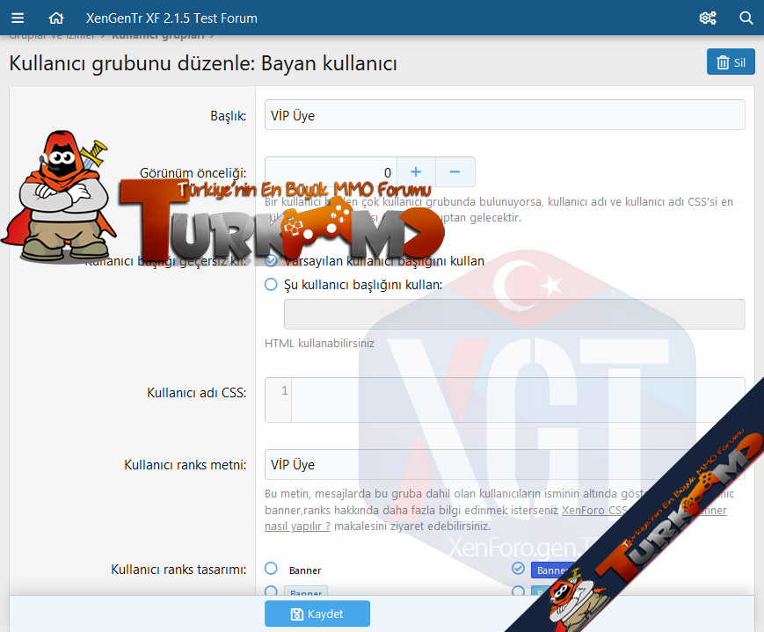764x632 pixels.
Task: Select the checked blue Banner style radio
Action: 518,569
